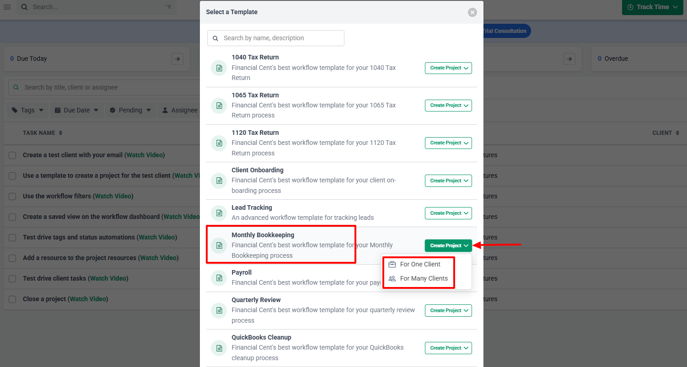
Task: Click the QuickBooks Cleanup template icon
Action: point(219,348)
